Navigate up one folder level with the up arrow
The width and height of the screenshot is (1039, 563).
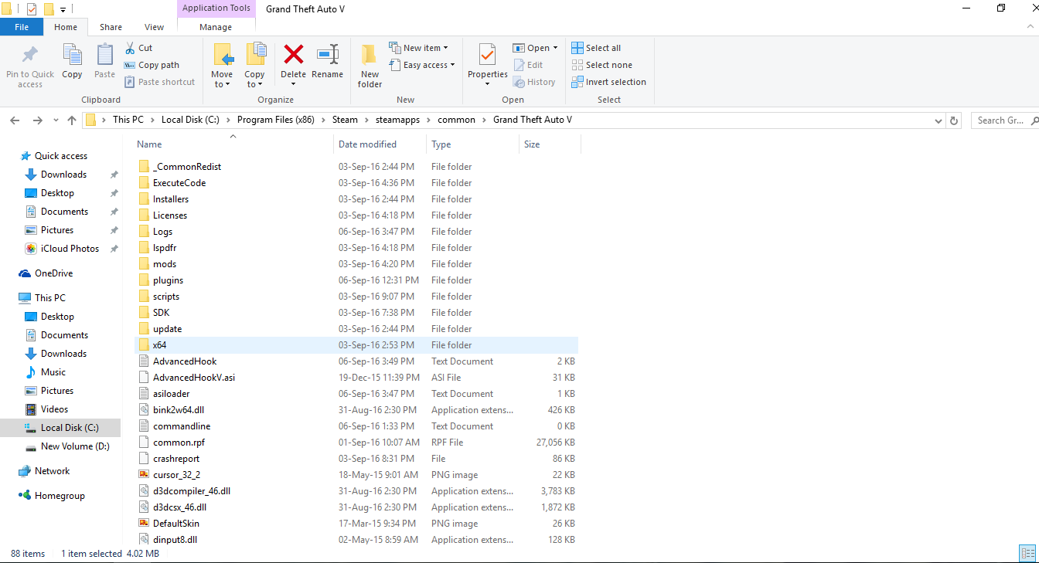[72, 120]
